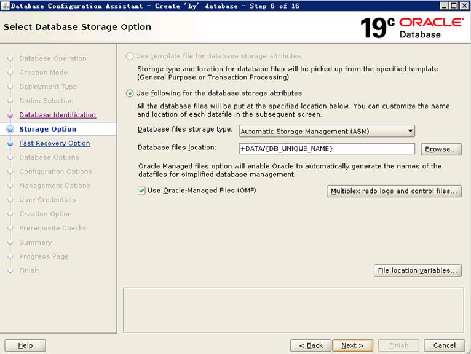Click the Database Operation step label
471x354 pixels.
(53, 58)
